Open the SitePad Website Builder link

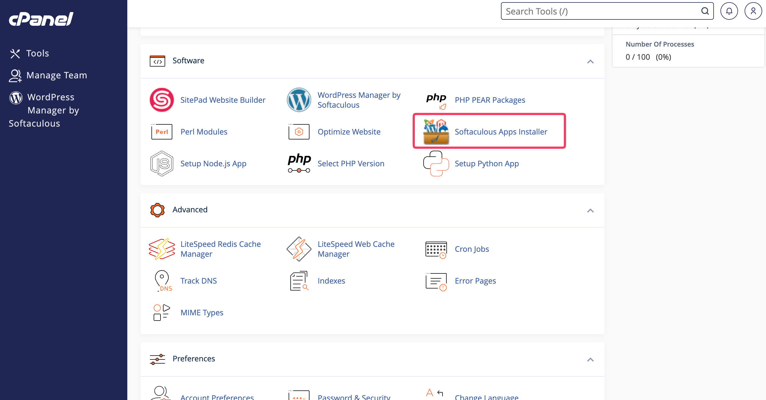(223, 100)
